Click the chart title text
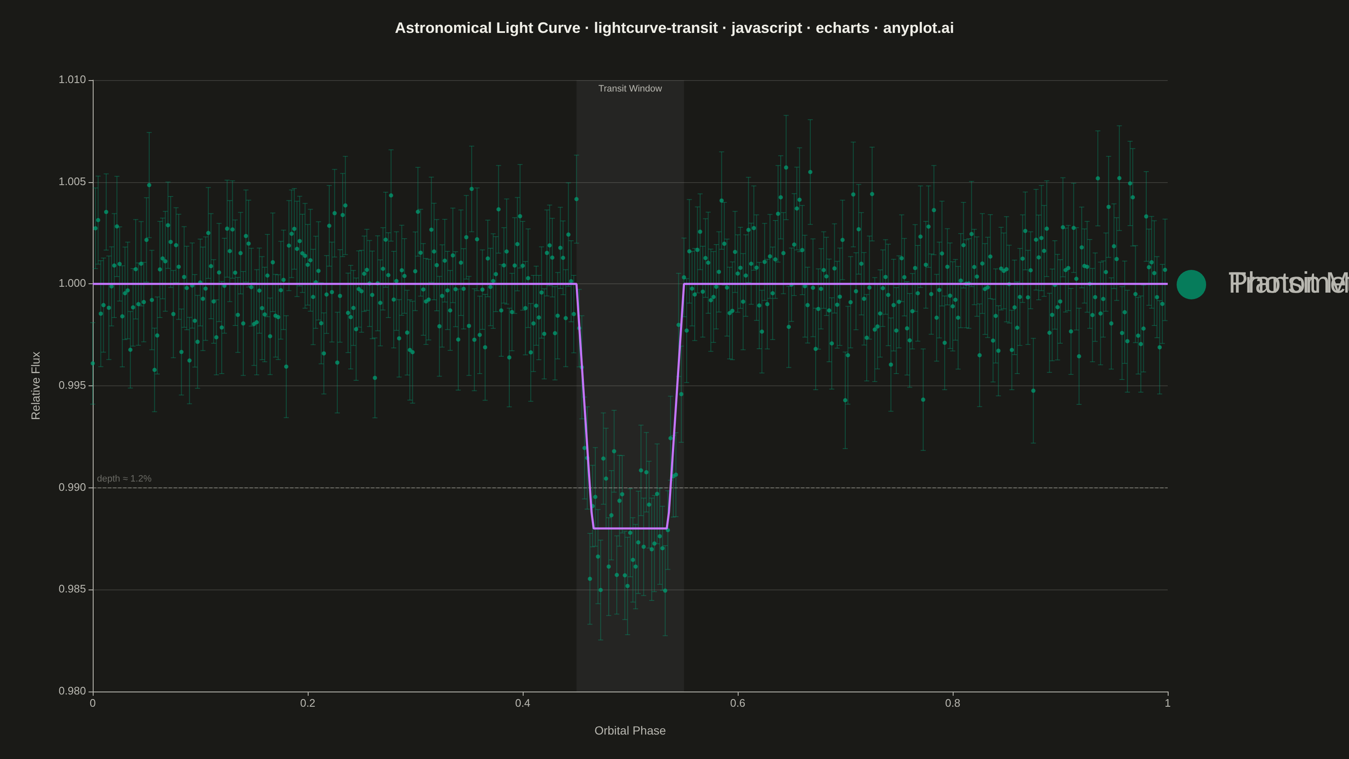This screenshot has width=1349, height=759. (x=674, y=28)
